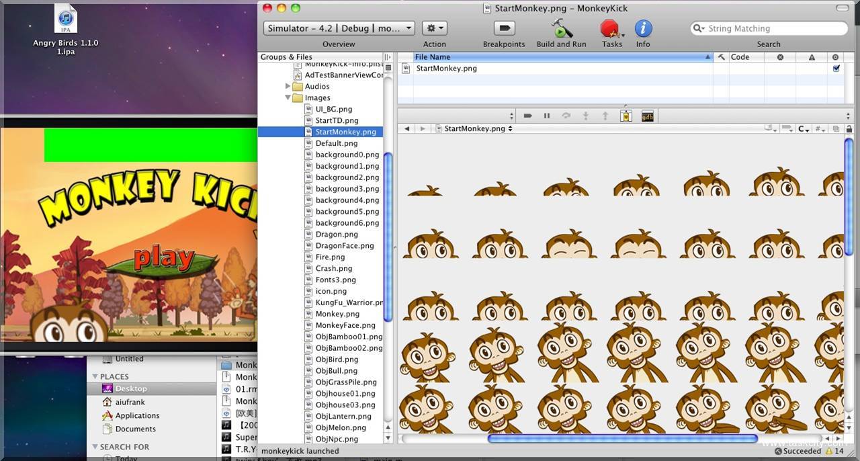Image resolution: width=860 pixels, height=461 pixels.
Task: Select ObjBird.png
Action: [x=337, y=360]
